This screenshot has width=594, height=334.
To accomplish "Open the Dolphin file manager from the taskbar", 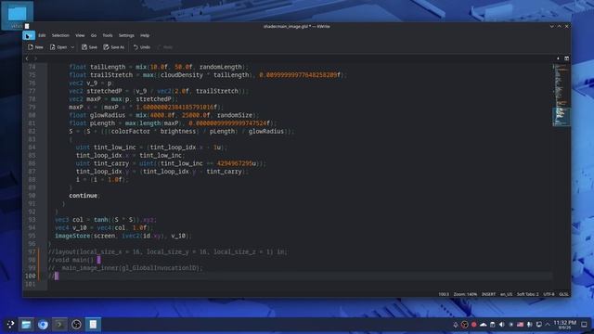I will tap(26, 325).
